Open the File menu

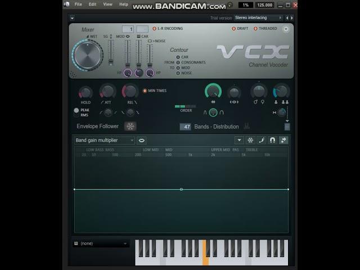point(78,4)
